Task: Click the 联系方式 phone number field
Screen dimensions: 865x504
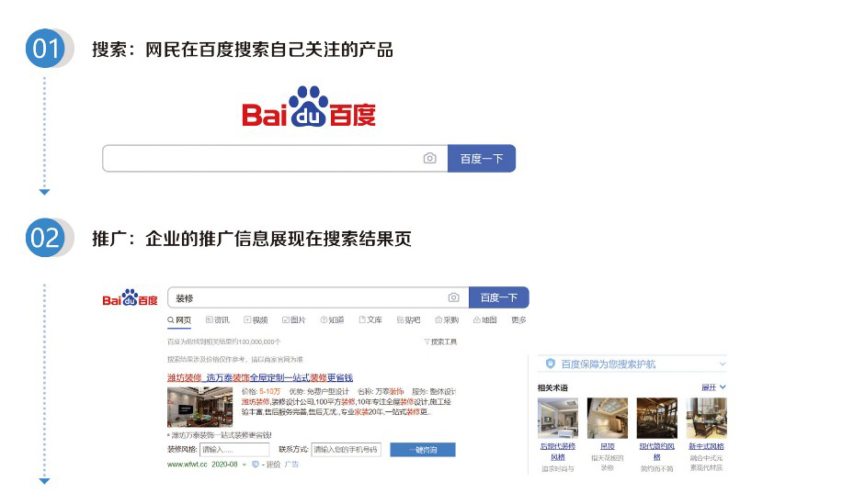Action: 346,450
